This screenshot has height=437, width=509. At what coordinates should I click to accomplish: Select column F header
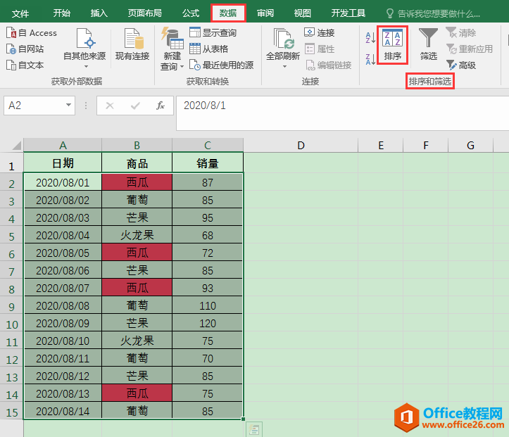click(x=425, y=145)
